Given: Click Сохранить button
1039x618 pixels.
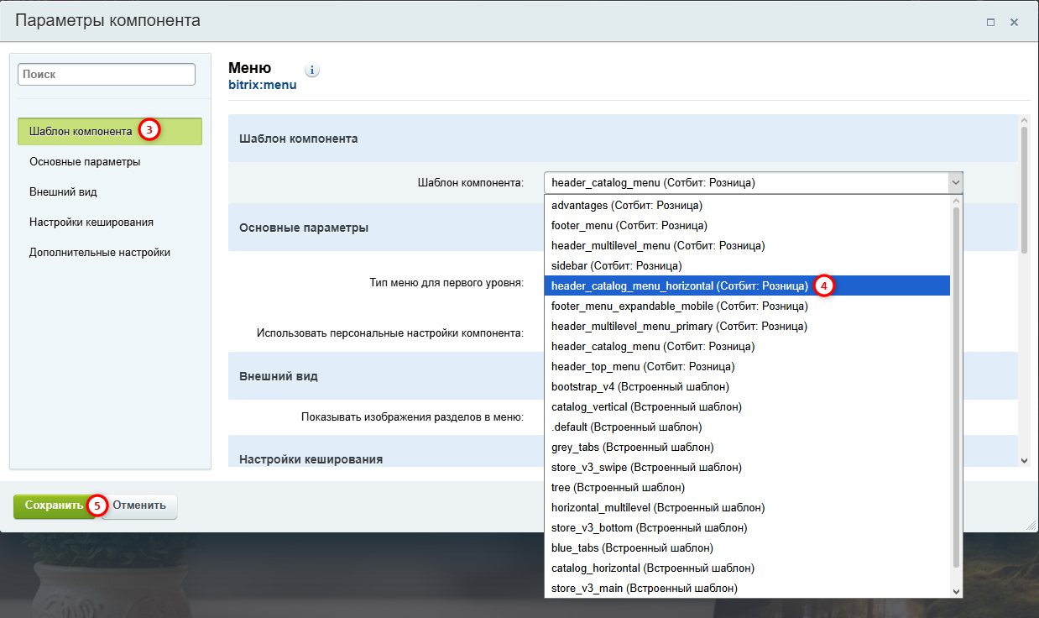Looking at the screenshot, I should point(54,505).
